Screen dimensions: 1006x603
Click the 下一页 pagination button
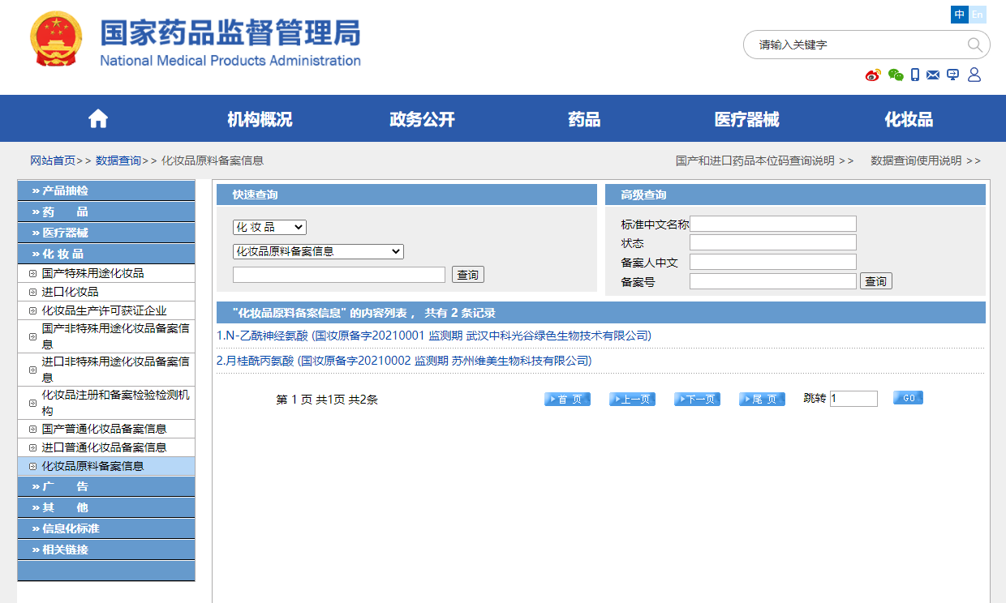697,399
